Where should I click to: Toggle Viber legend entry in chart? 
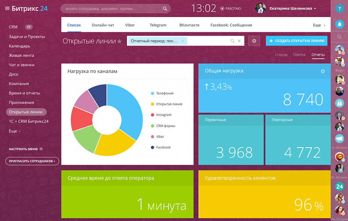click(158, 137)
